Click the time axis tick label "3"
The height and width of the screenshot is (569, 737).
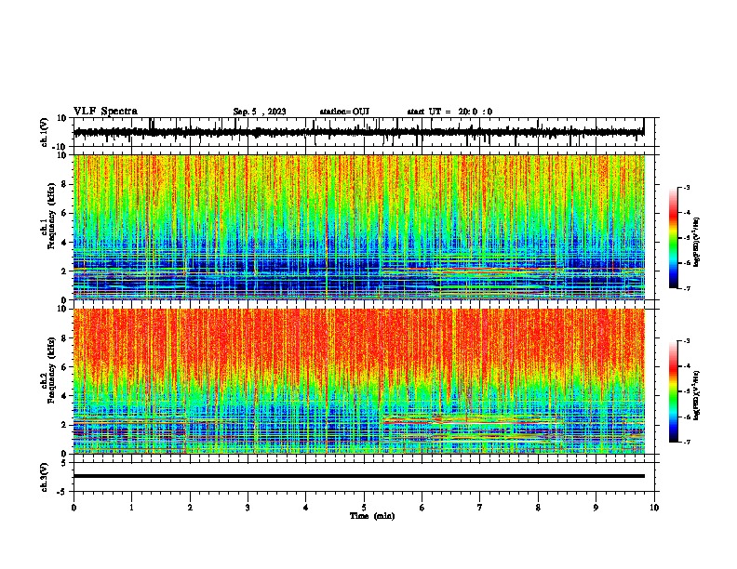click(x=248, y=508)
